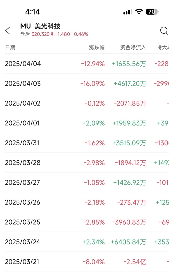The width and height of the screenshot is (169, 272).
Task: Tap the red down-arrow price indicator
Action: 52,34
